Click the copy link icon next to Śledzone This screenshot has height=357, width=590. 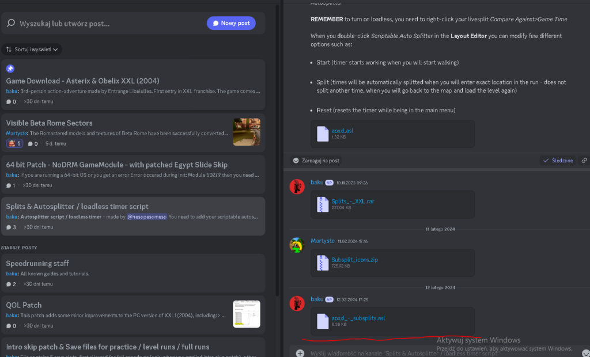click(x=584, y=161)
